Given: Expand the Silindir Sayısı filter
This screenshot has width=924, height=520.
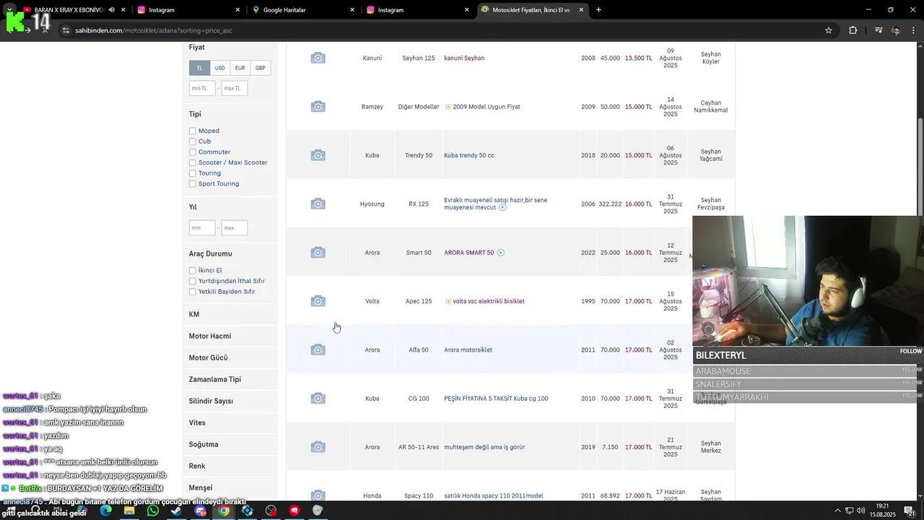Looking at the screenshot, I should tap(230, 401).
